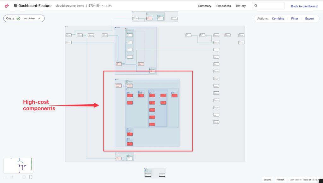
Task: Open the Summary tab
Action: (205, 6)
